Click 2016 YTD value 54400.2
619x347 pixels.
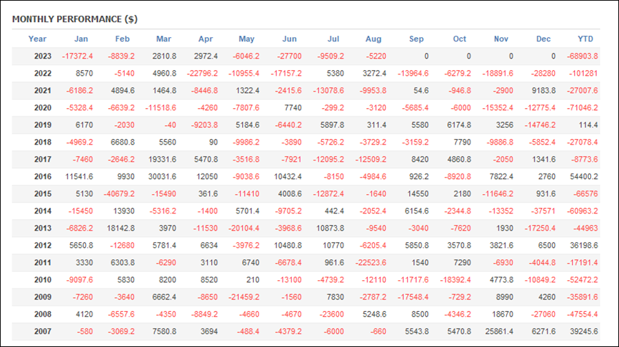584,177
